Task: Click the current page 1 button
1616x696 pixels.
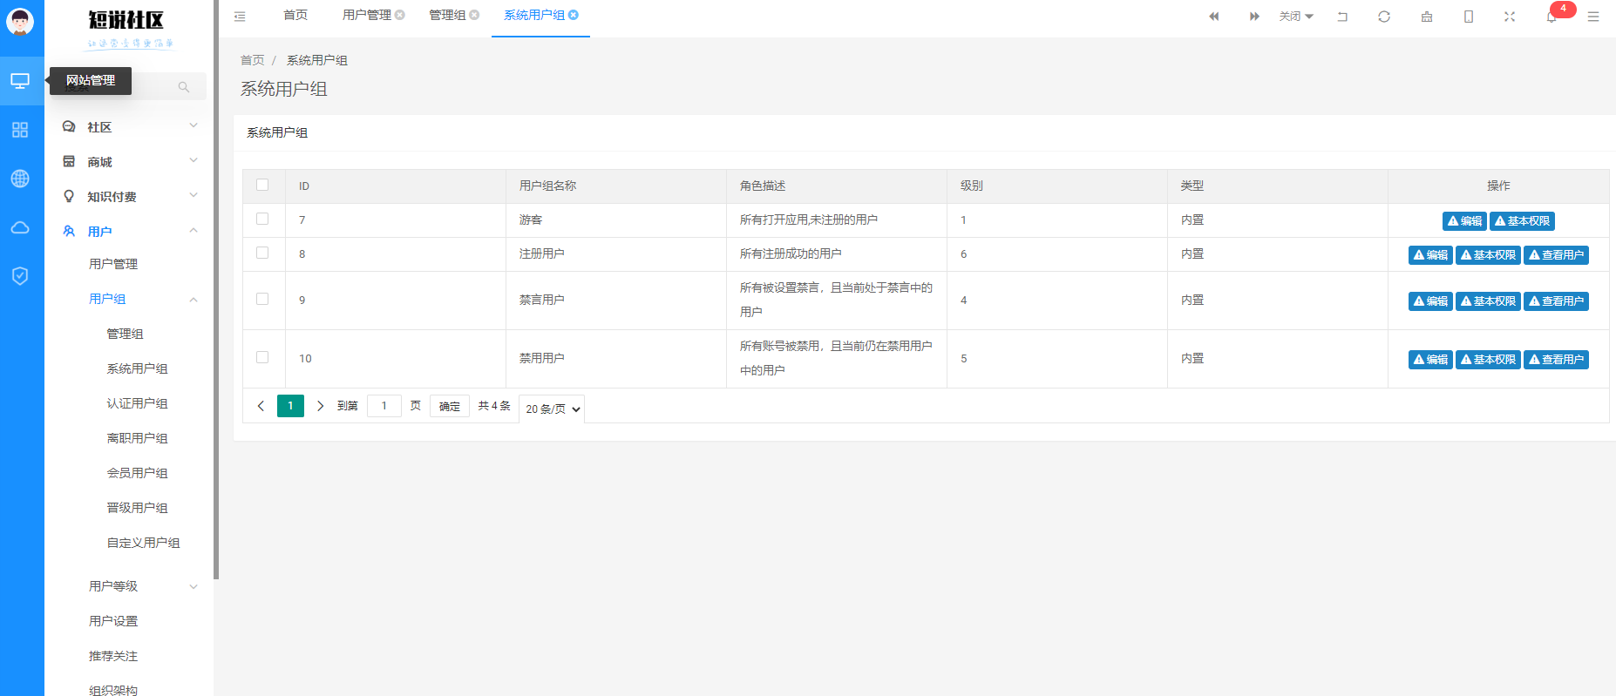Action: pos(290,406)
